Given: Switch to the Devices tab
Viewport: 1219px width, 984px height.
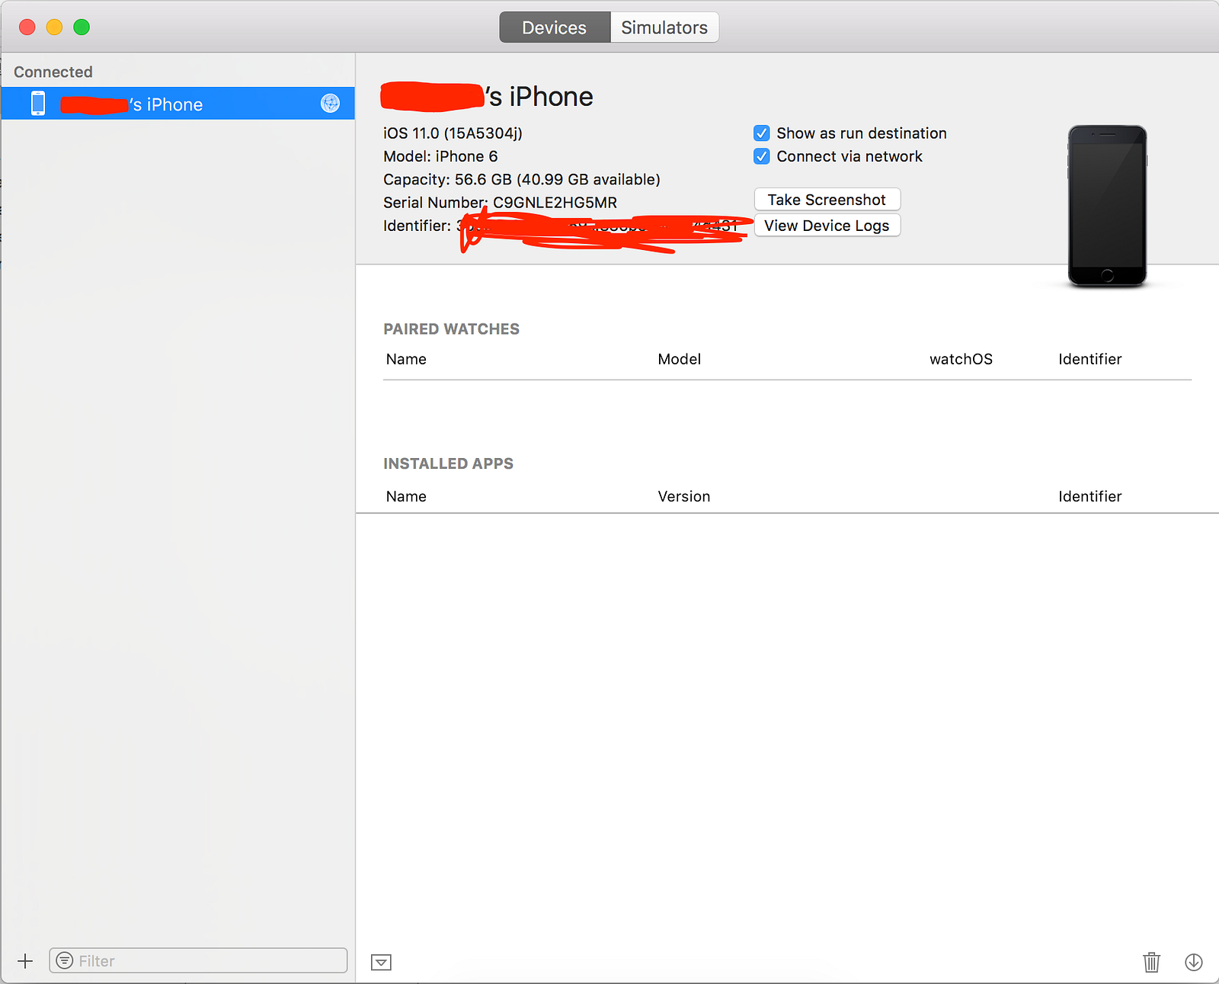Looking at the screenshot, I should [555, 27].
